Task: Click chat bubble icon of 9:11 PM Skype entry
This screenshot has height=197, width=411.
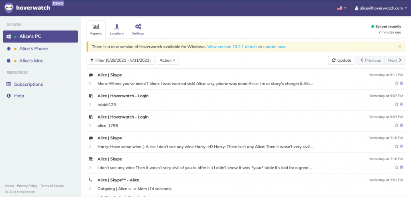Action: tap(91, 75)
